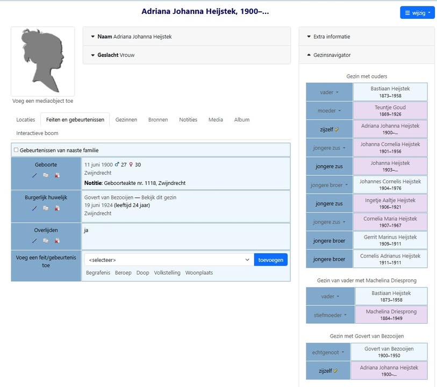This screenshot has width=437, height=387.
Task: Copy the Geboorte event to clipboard
Action: (46, 175)
